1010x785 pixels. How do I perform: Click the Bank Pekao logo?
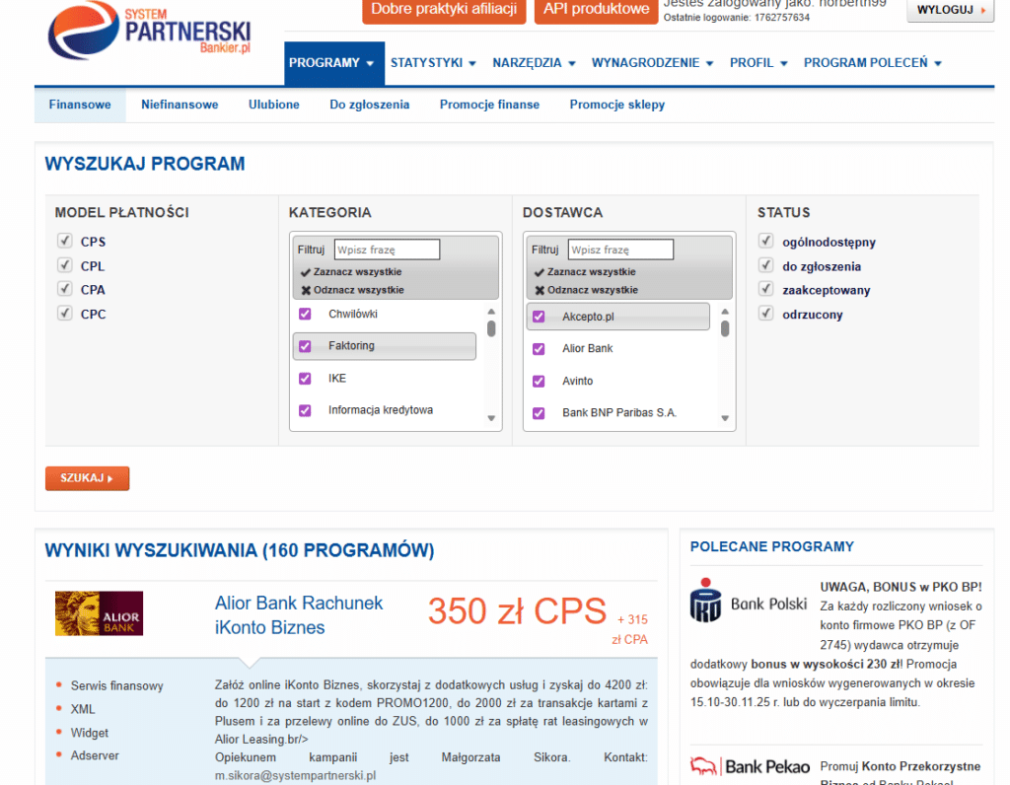[x=749, y=766]
